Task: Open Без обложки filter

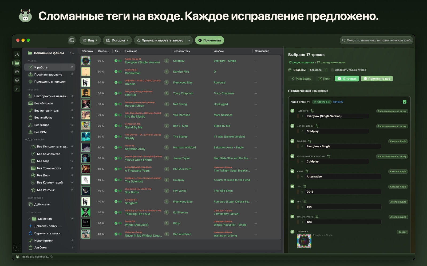Action: coord(50,103)
